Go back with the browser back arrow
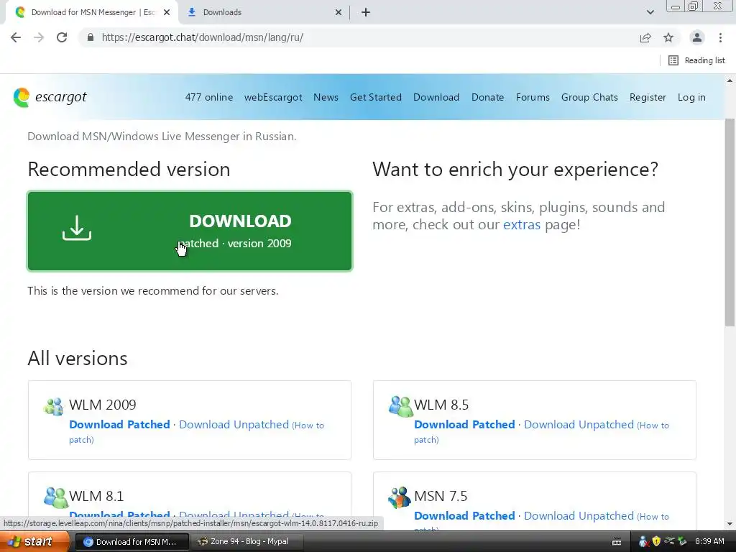Viewport: 736px width, 552px height. [x=16, y=37]
